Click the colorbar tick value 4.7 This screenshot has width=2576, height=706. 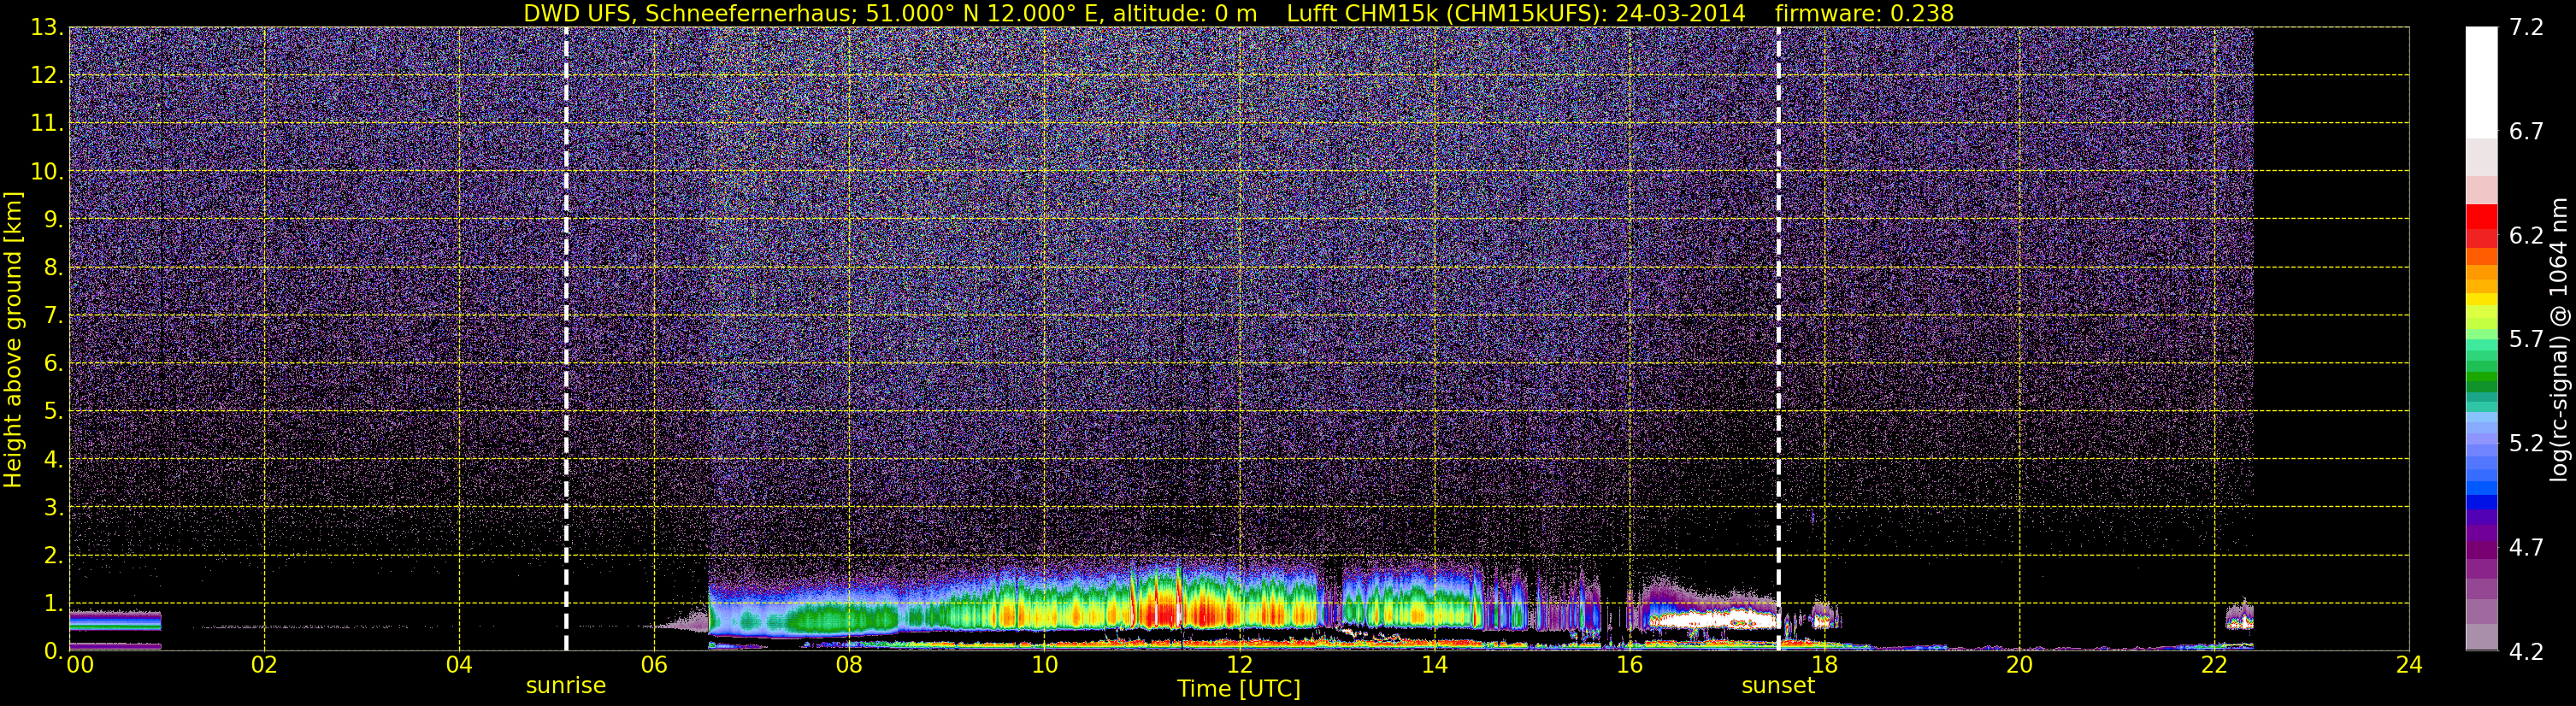[x=2526, y=547]
